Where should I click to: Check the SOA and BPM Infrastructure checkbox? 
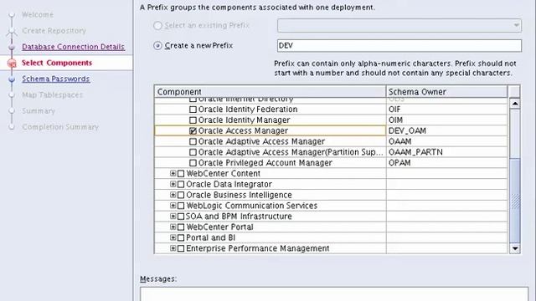(x=181, y=217)
